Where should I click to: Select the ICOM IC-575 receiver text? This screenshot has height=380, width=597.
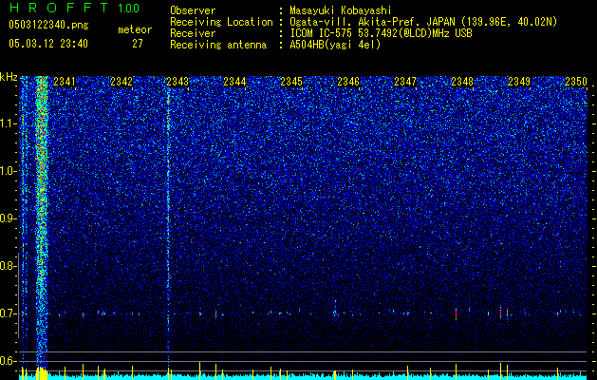tap(381, 33)
